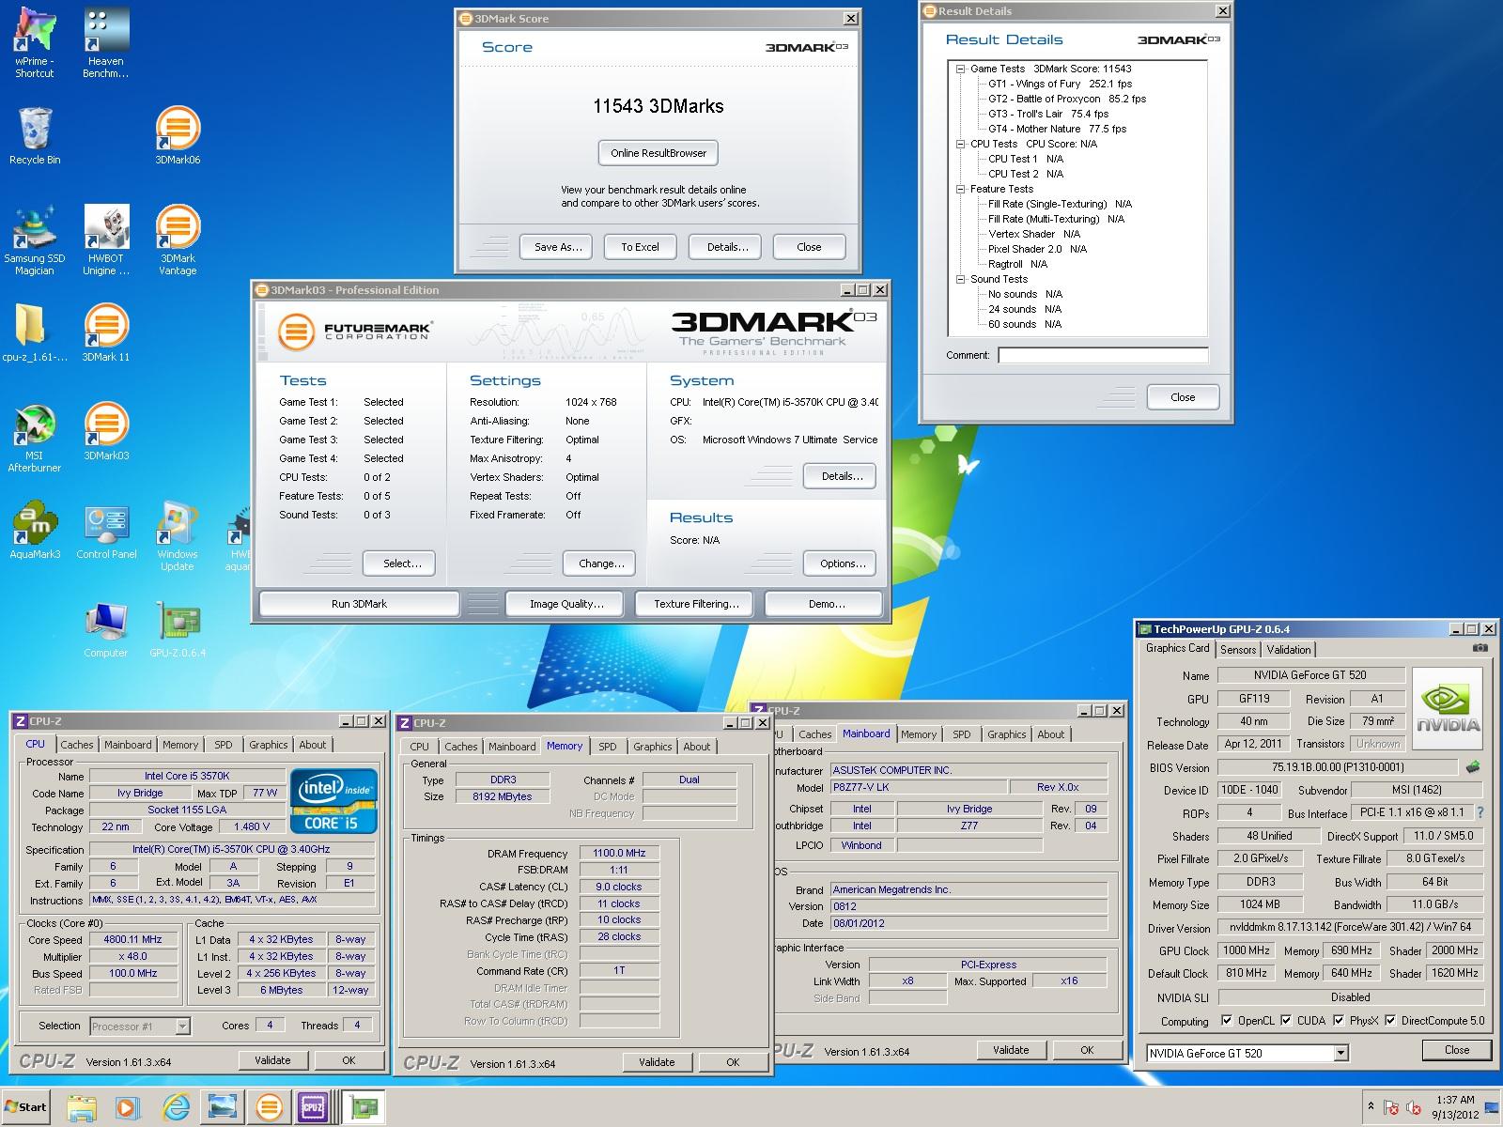This screenshot has height=1127, width=1503.
Task: Click Validate in the CPU-Z Memory window
Action: click(657, 1062)
